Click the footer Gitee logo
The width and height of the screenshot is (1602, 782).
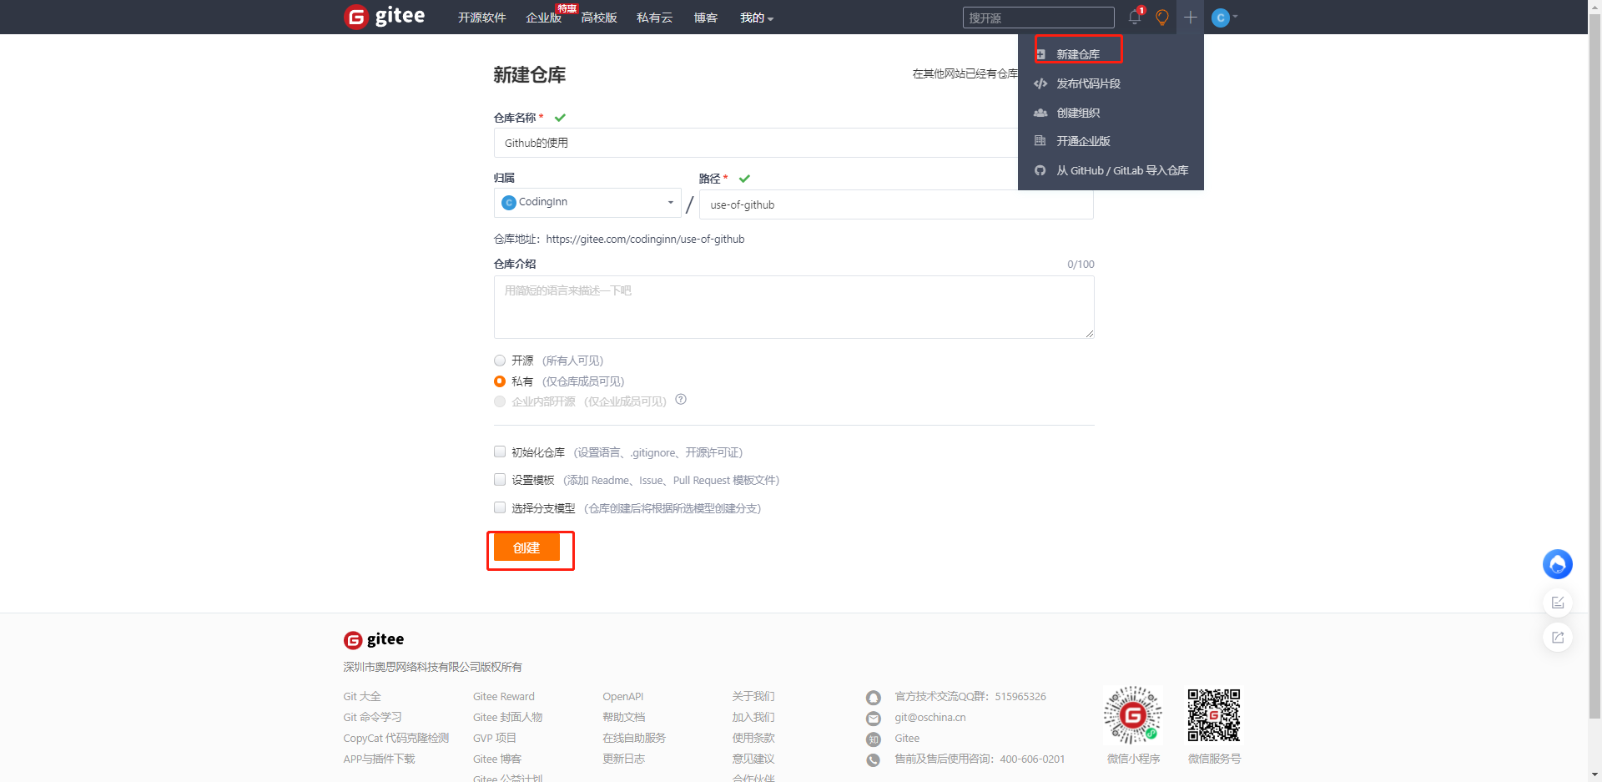click(x=374, y=639)
